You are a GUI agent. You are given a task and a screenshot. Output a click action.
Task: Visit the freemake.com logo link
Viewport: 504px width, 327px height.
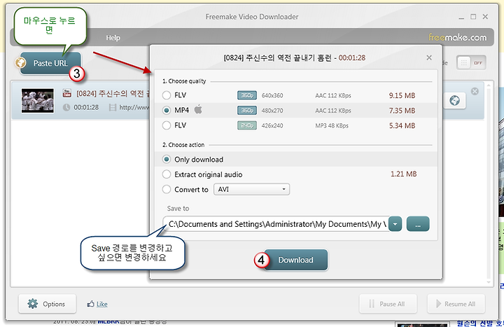(x=457, y=38)
